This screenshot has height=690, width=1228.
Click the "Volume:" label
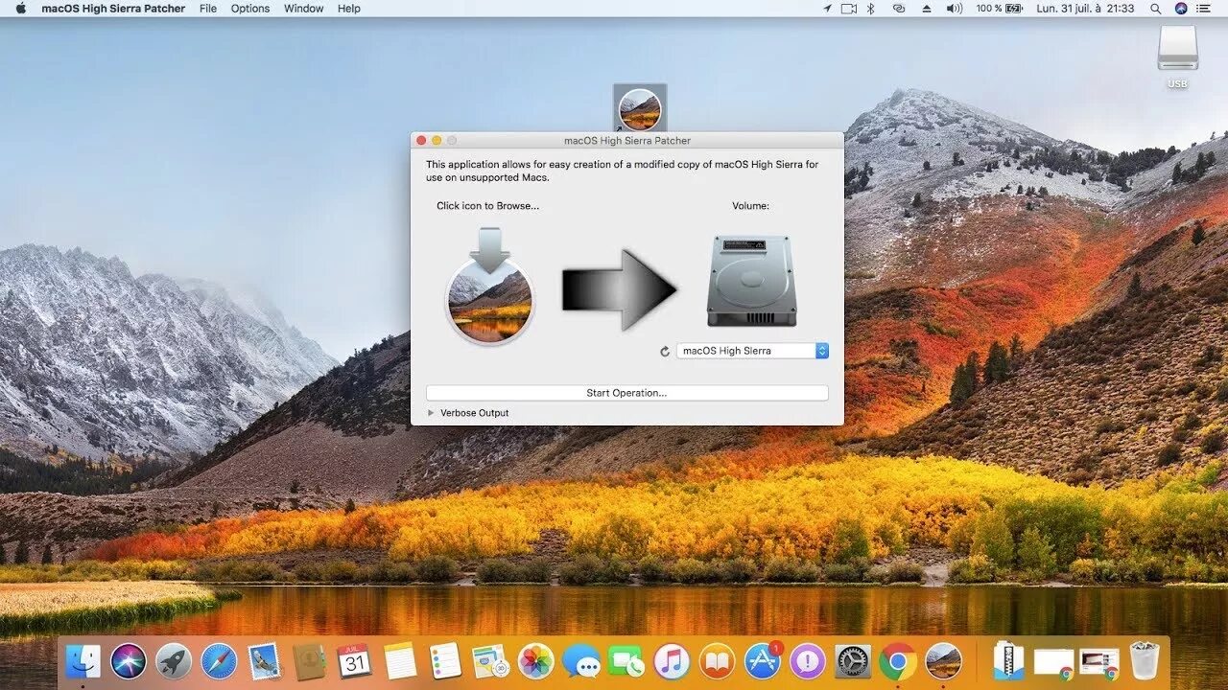(750, 206)
